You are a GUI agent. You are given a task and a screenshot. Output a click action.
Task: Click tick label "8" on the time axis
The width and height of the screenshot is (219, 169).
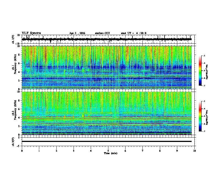tap(160, 151)
